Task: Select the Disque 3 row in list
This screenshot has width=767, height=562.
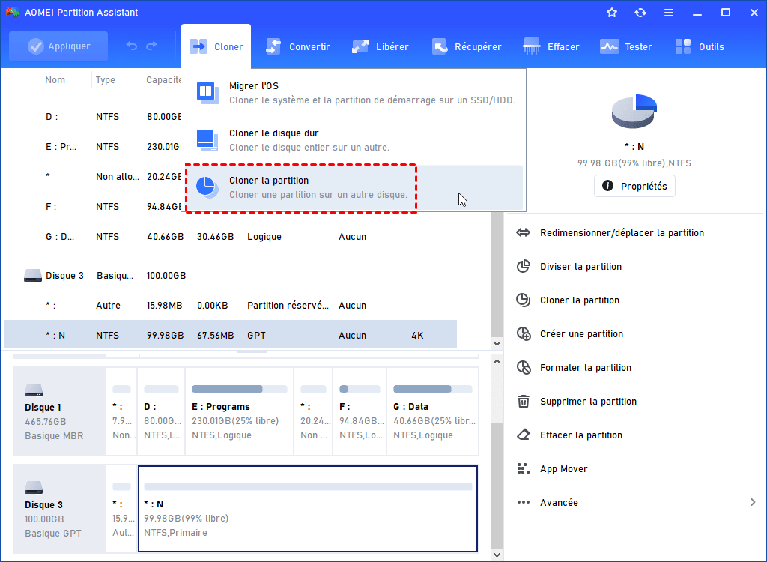Action: [231, 276]
